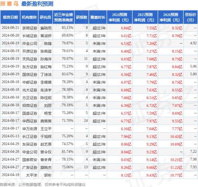Click the 2026预测净利润 column header

point(170,17)
